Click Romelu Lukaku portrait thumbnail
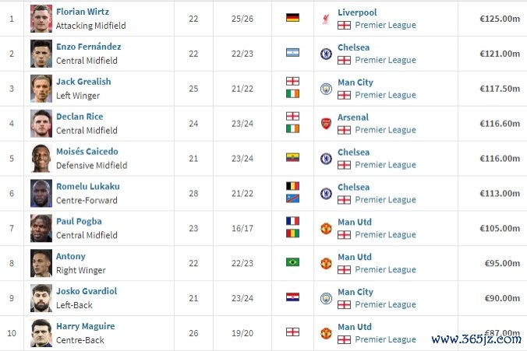Viewport: 527px width, 351px height. point(41,193)
